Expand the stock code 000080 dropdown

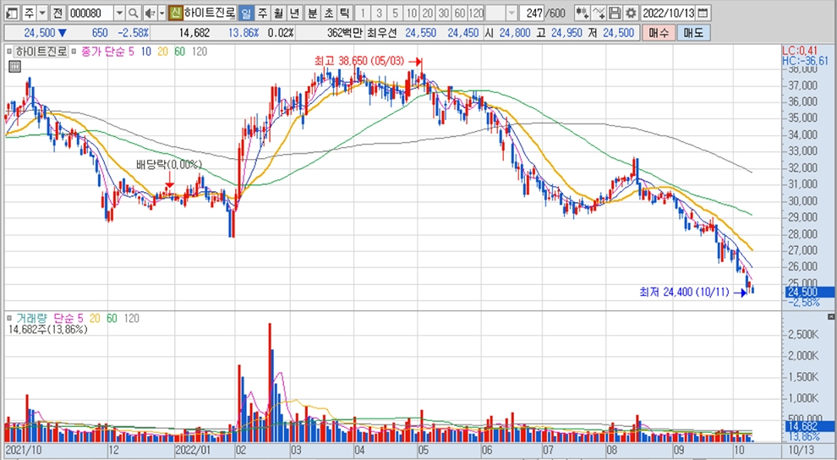(x=118, y=14)
